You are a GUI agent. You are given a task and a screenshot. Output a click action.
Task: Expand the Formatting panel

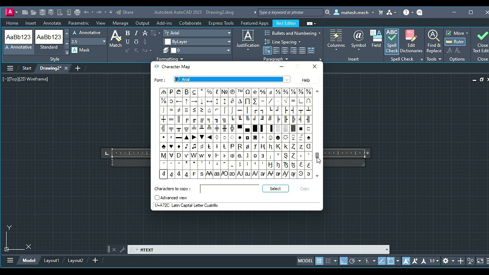tap(170, 59)
